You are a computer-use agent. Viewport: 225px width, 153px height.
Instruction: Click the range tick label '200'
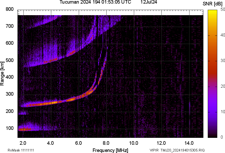click(x=10, y=111)
